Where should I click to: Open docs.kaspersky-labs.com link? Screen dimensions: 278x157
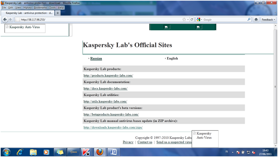click(106, 88)
